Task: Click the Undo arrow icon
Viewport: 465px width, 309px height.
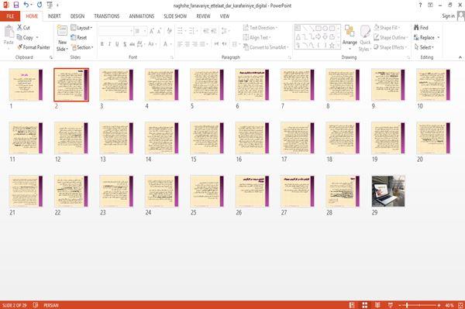Action: 26,5
